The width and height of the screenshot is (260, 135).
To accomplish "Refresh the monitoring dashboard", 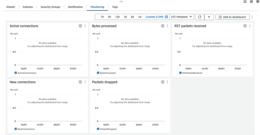I will tap(200, 17).
